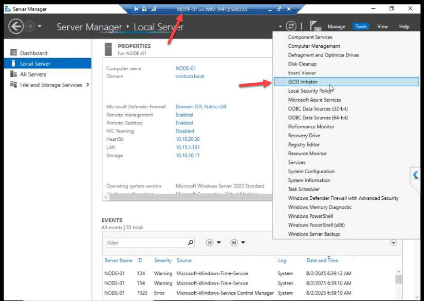Click the Dashboard grid icon
Viewport: 424px width, 301px height.
pyautogui.click(x=13, y=52)
